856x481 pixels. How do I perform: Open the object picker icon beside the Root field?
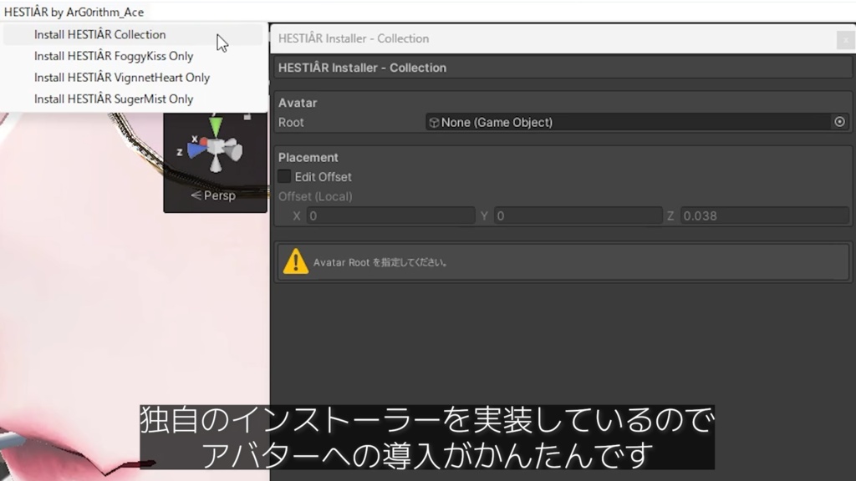click(838, 122)
